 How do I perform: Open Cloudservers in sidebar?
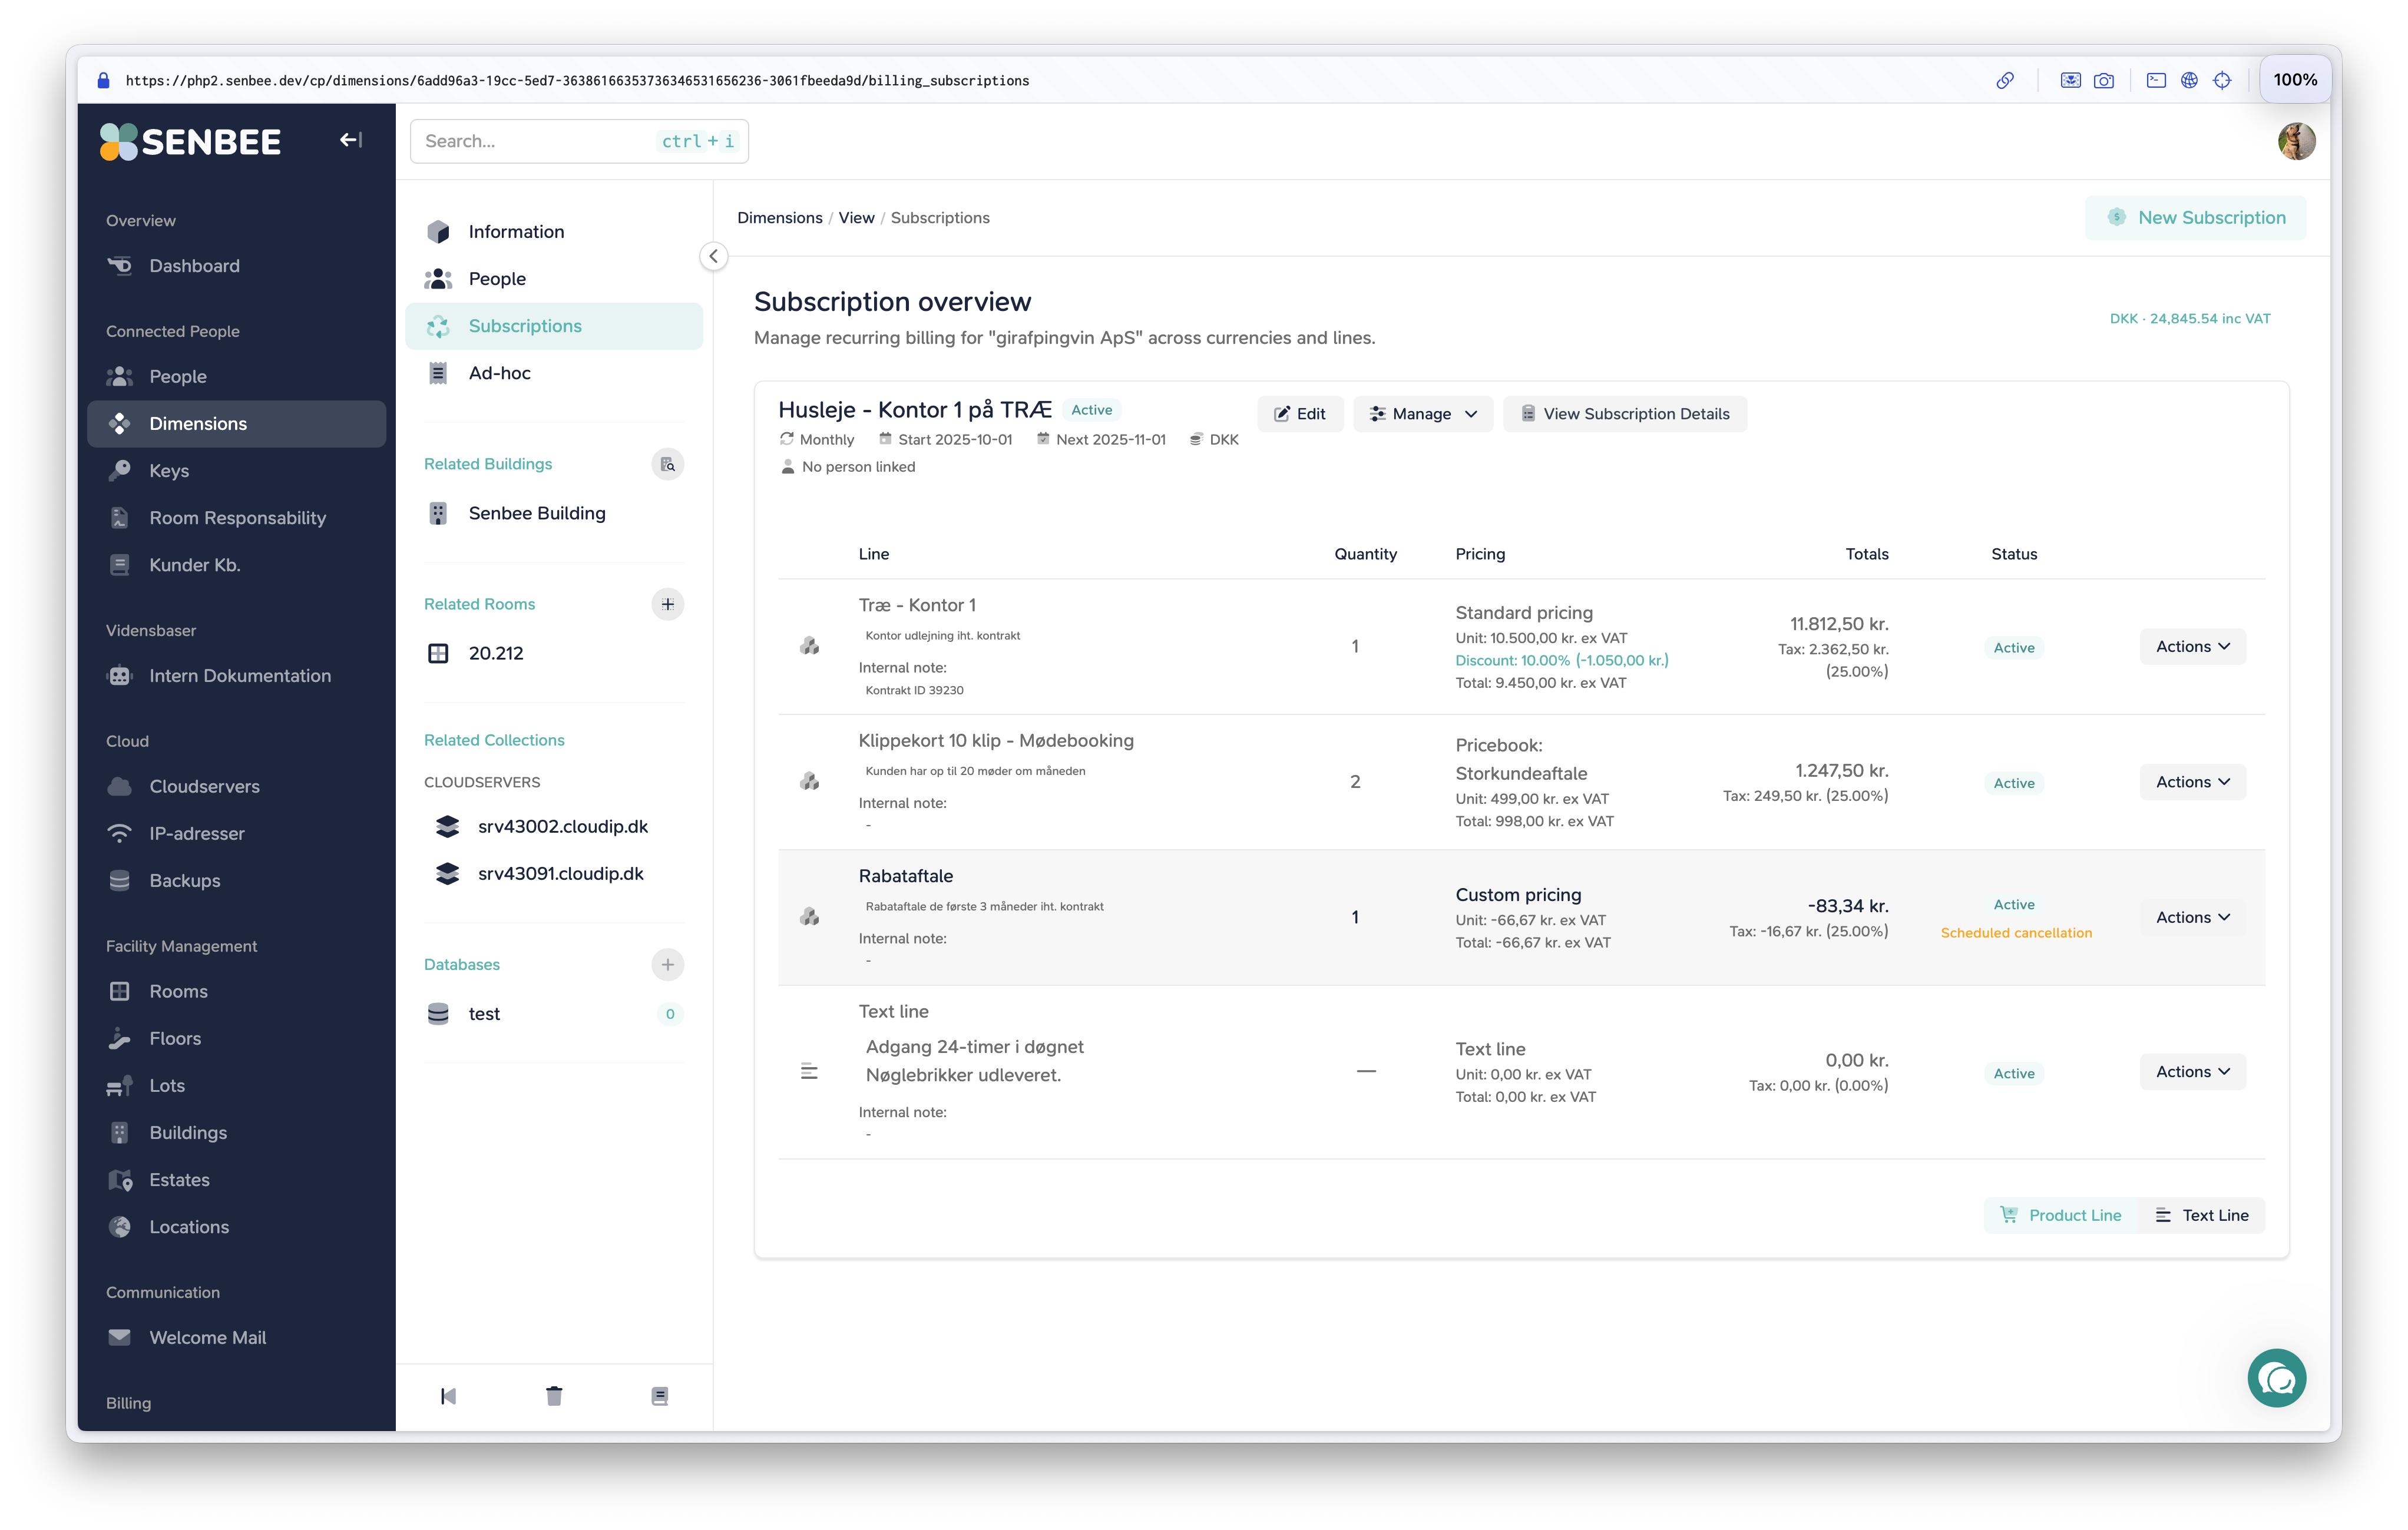(236, 787)
